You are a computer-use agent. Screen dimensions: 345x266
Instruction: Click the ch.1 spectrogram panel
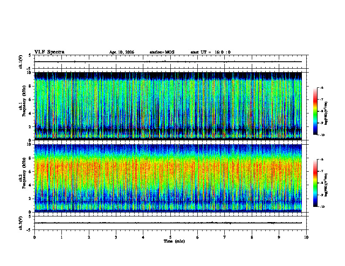pyautogui.click(x=168, y=106)
